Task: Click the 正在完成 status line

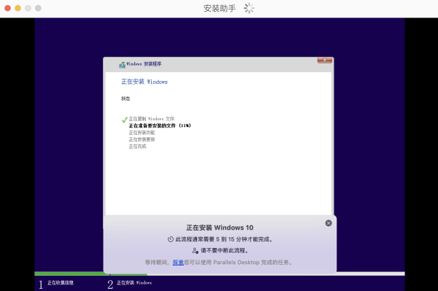Action: point(137,147)
